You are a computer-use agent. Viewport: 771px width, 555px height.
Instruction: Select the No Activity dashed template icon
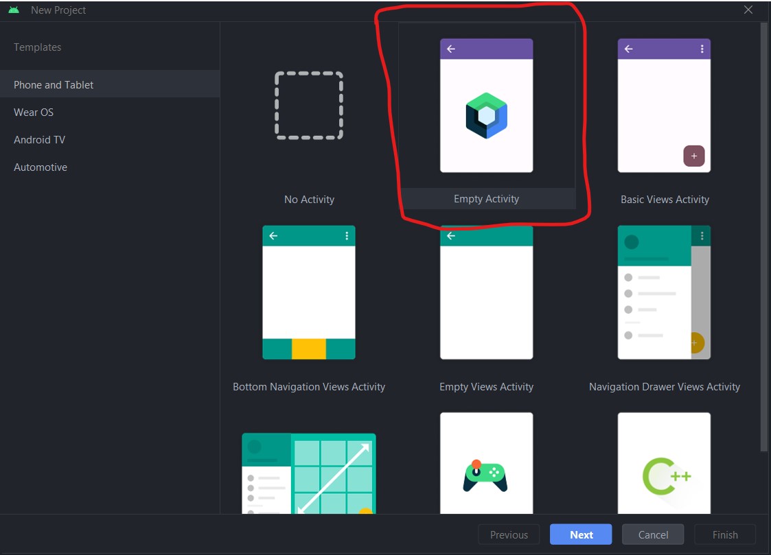point(309,106)
